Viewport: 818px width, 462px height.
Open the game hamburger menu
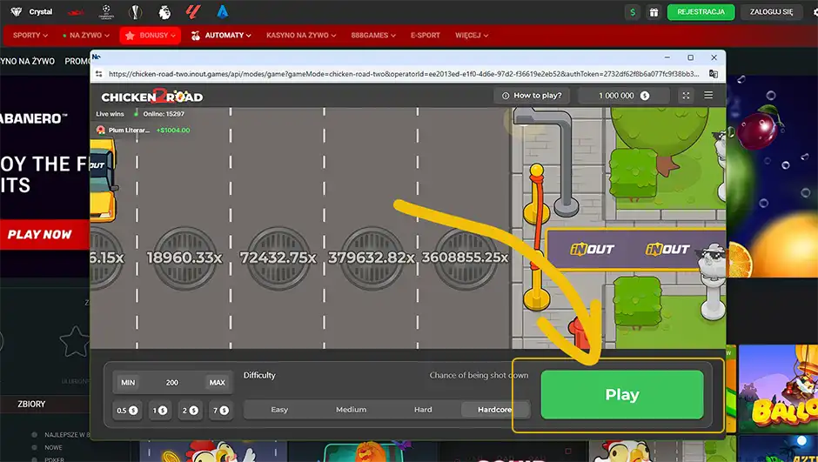[x=708, y=95]
